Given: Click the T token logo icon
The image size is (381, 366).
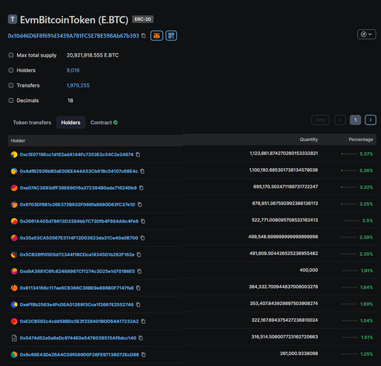Looking at the screenshot, I should point(13,19).
